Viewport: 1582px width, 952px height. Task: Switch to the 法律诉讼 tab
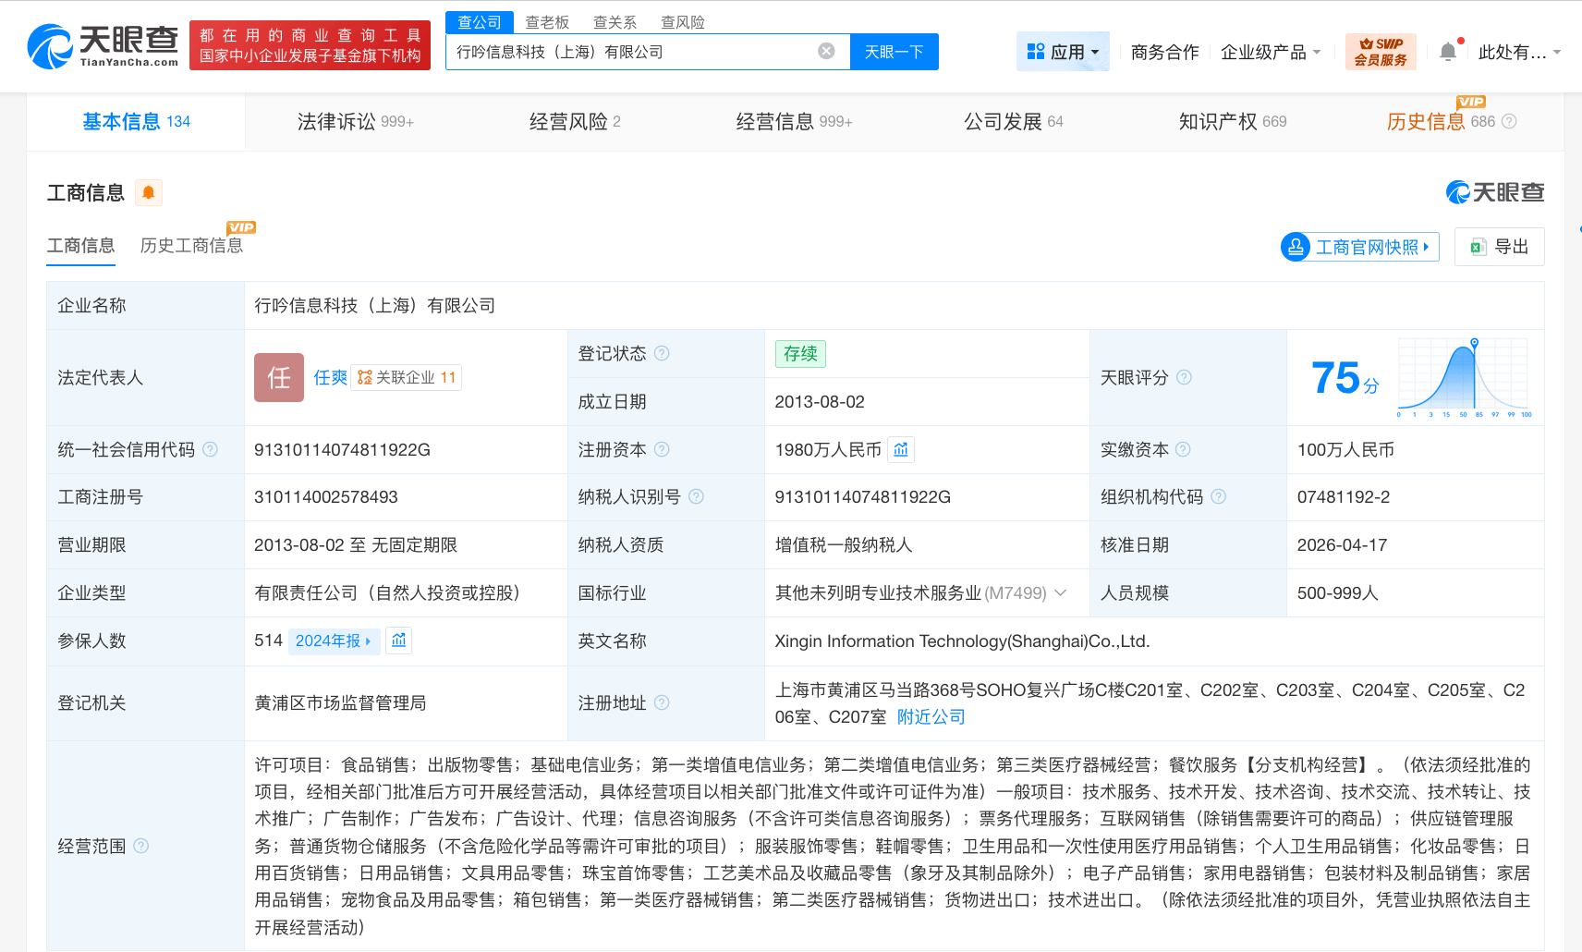pyautogui.click(x=355, y=122)
